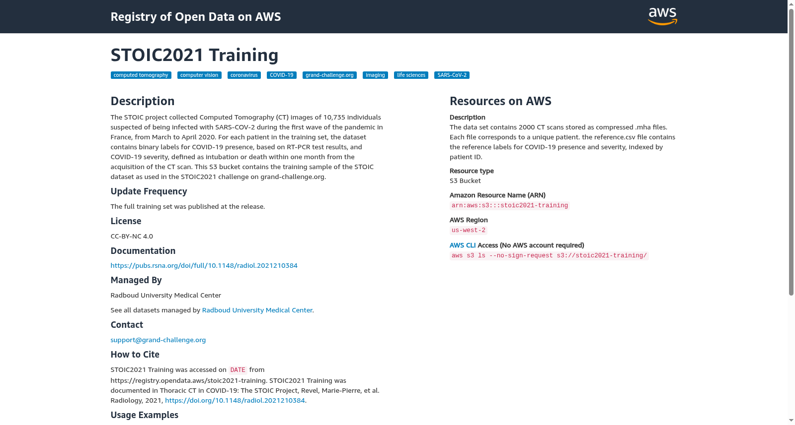Visit the Radboud University Medical Center datasets link
795x425 pixels.
tap(257, 310)
